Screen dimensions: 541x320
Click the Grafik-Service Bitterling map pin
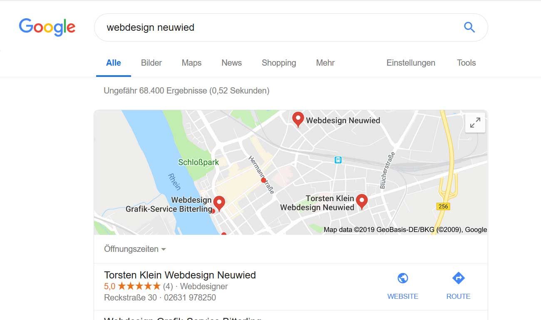click(219, 203)
